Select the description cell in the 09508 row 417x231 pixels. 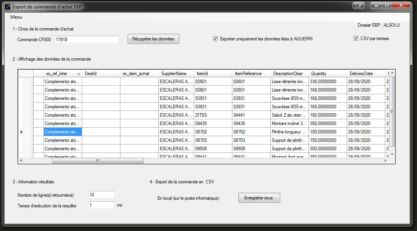[x=290, y=149]
